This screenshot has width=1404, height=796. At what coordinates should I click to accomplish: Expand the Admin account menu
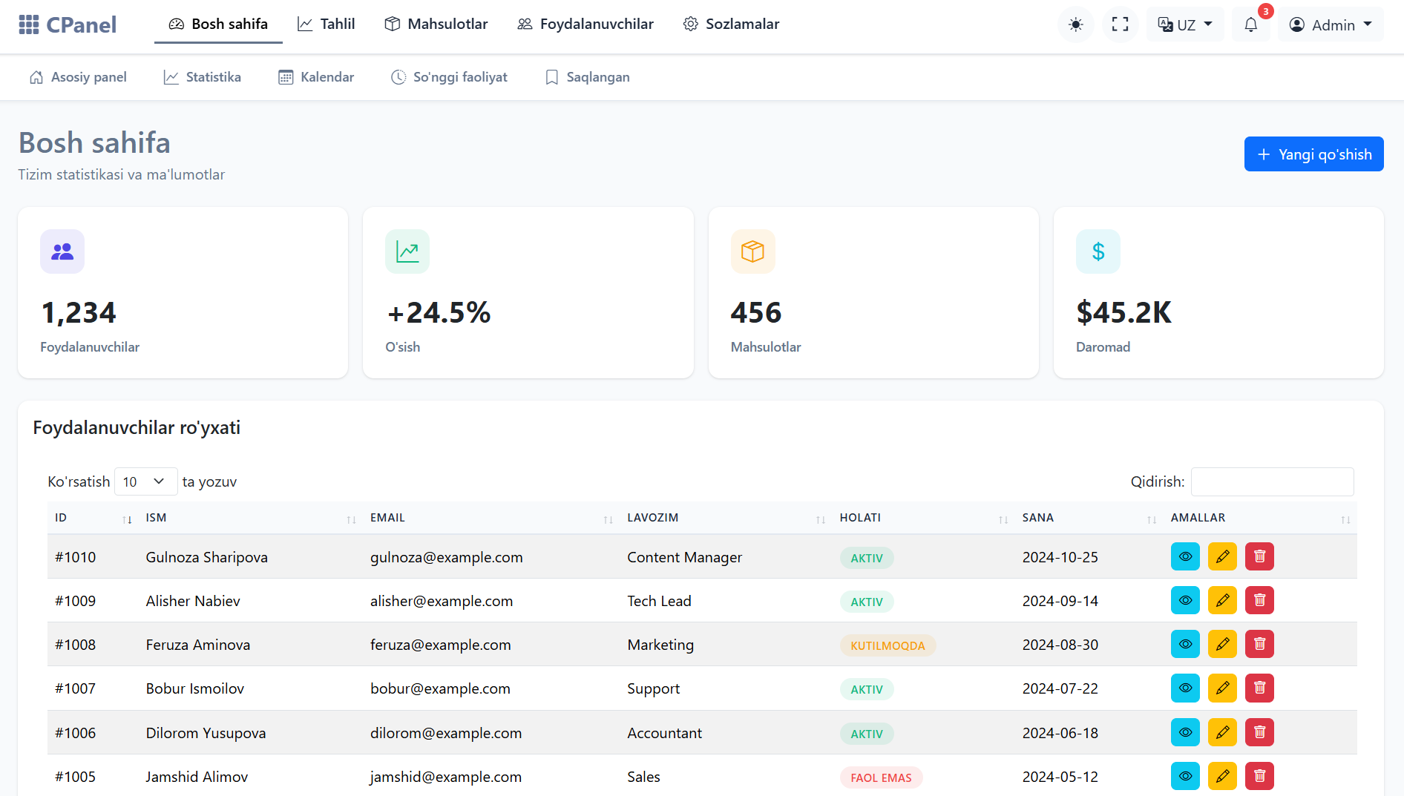click(x=1331, y=25)
